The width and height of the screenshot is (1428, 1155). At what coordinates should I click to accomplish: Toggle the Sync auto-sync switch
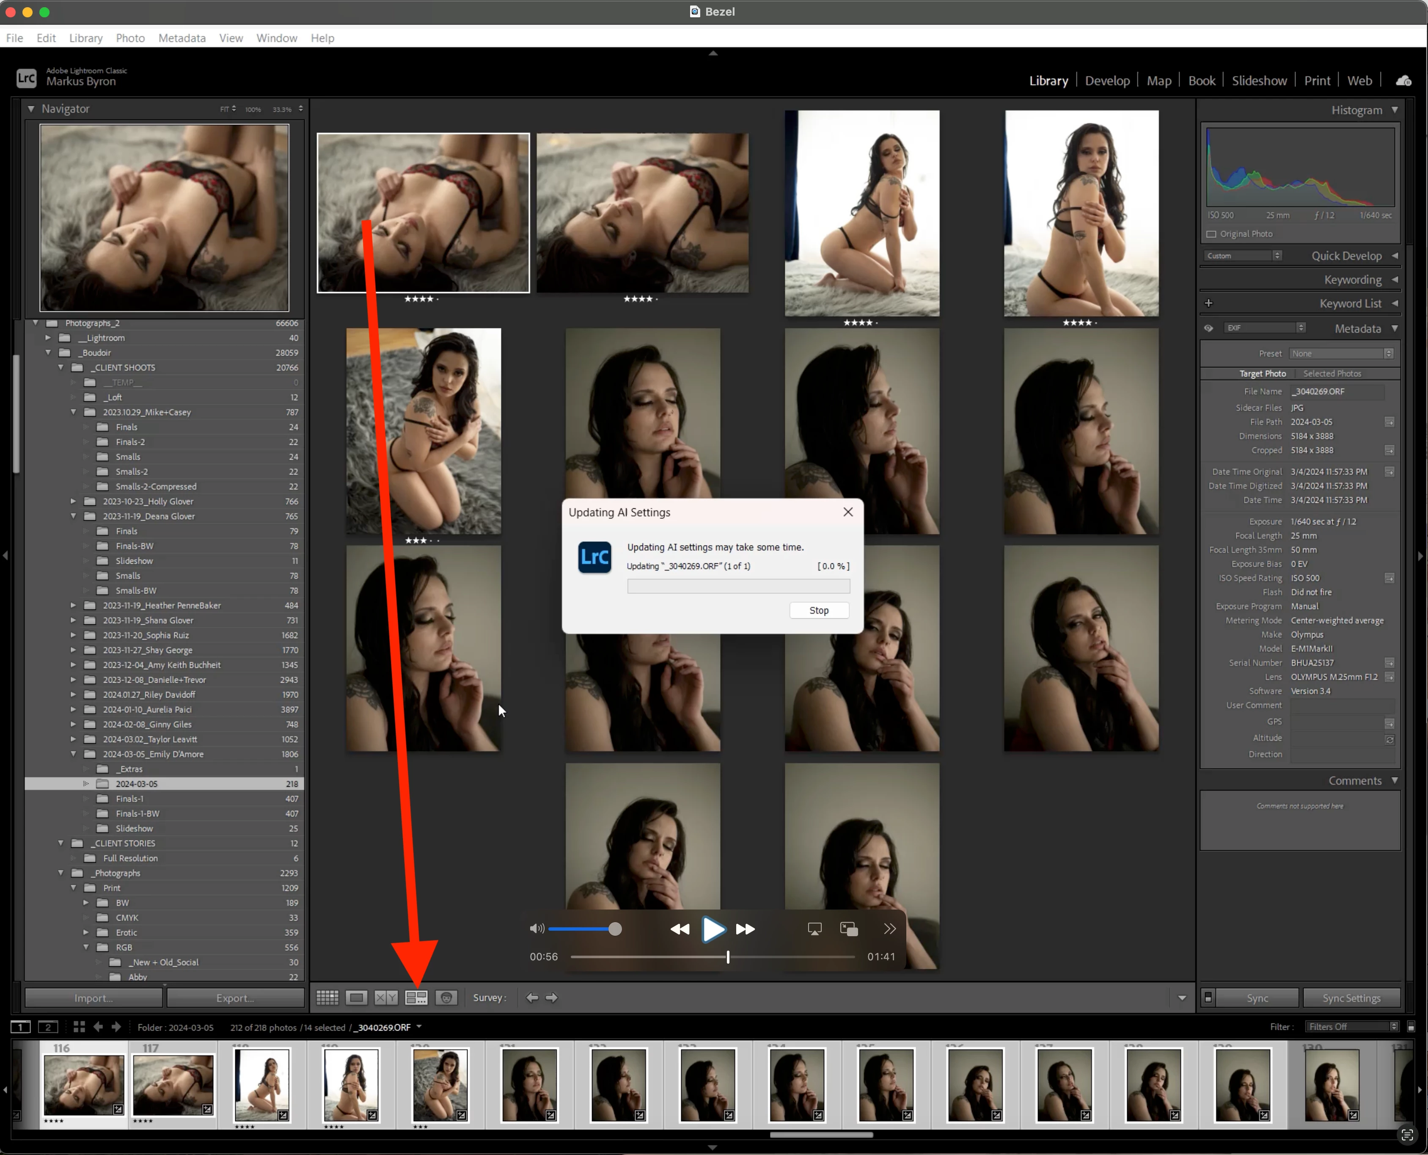(1208, 997)
